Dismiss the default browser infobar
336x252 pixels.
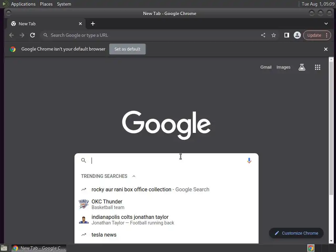[326, 49]
